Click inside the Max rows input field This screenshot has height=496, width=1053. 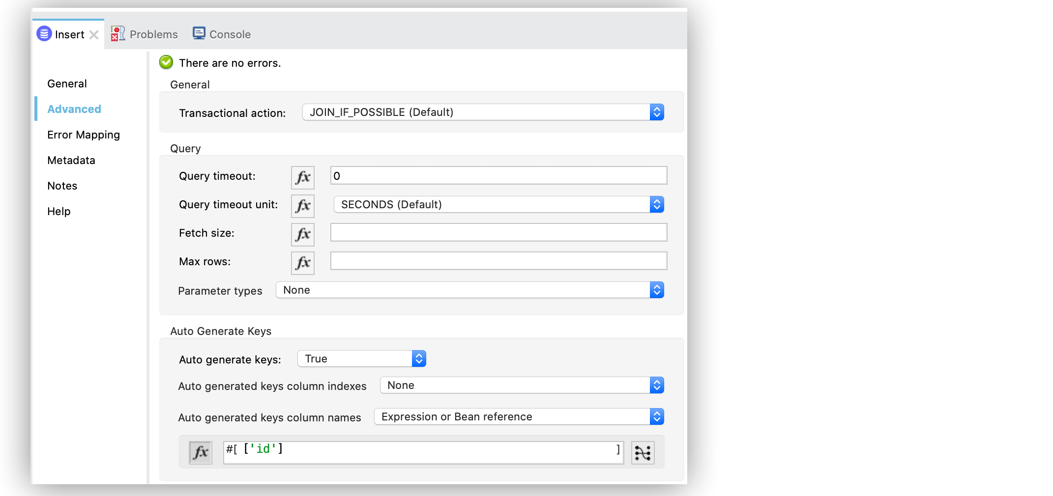[497, 261]
